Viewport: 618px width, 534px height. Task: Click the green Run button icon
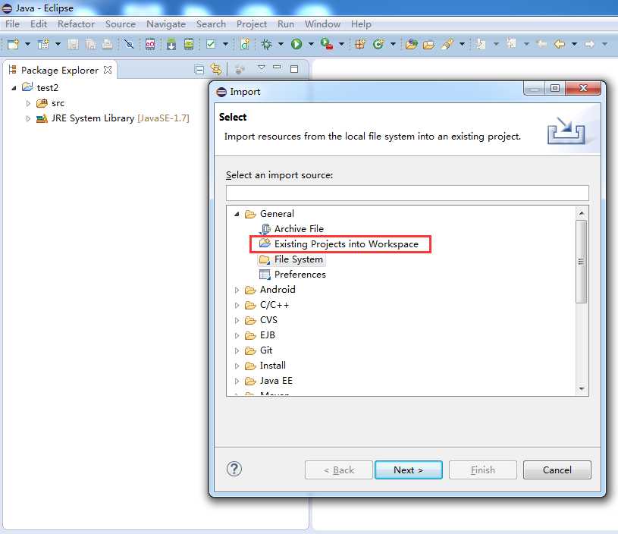tap(296, 44)
